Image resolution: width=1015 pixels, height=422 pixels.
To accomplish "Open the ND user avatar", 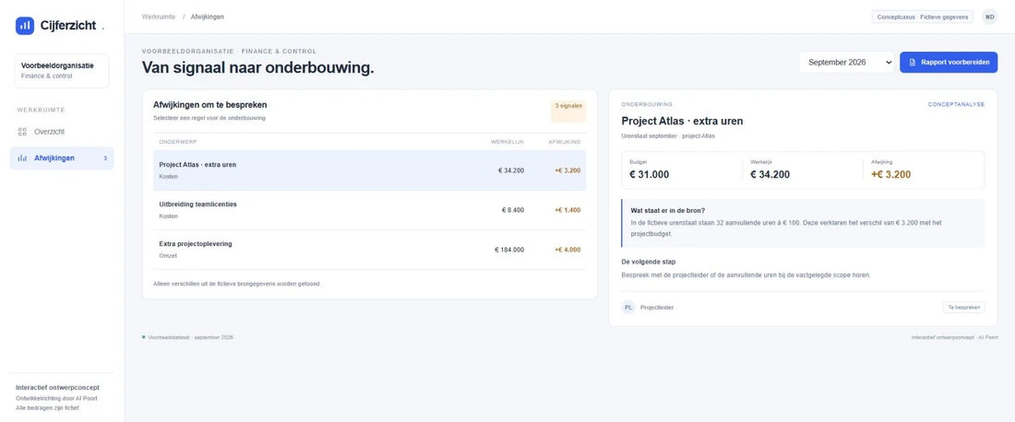I will click(x=990, y=17).
